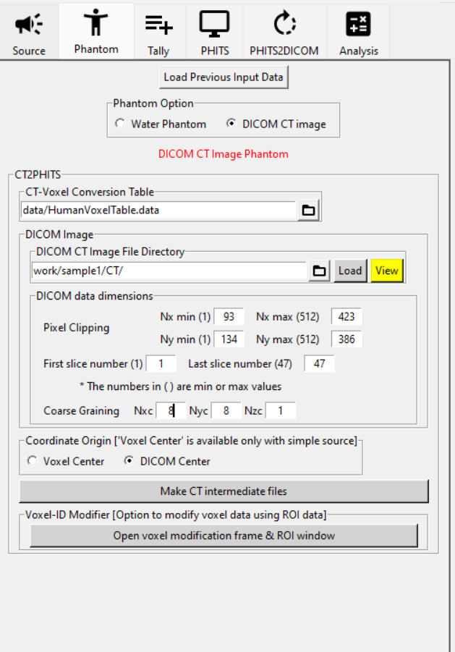The width and height of the screenshot is (455, 652).
Task: Open the Tally list-plus icon
Action: (x=158, y=24)
